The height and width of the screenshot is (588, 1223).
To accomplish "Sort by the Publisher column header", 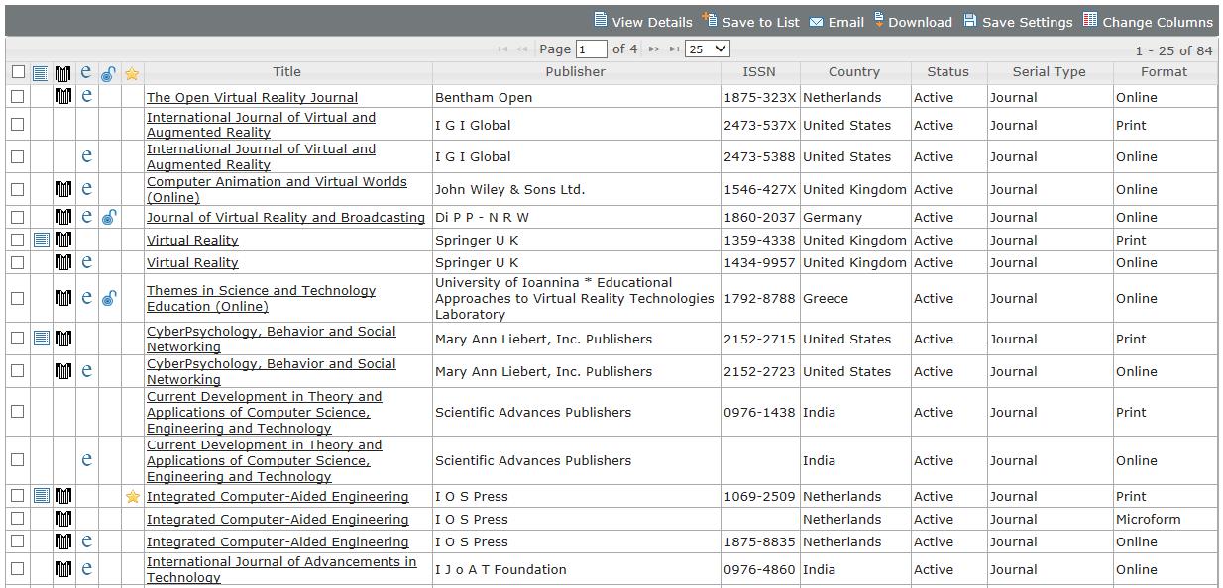I will (x=575, y=72).
